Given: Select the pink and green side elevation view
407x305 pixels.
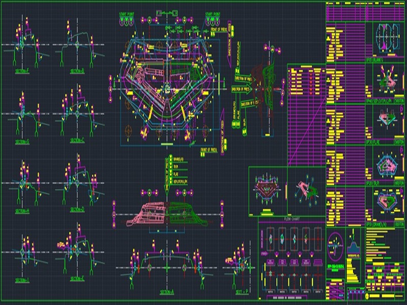Looking at the screenshot, I should point(166,212).
